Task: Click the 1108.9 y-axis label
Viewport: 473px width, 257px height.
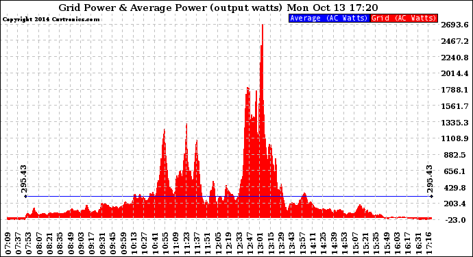Action: tap(454, 138)
